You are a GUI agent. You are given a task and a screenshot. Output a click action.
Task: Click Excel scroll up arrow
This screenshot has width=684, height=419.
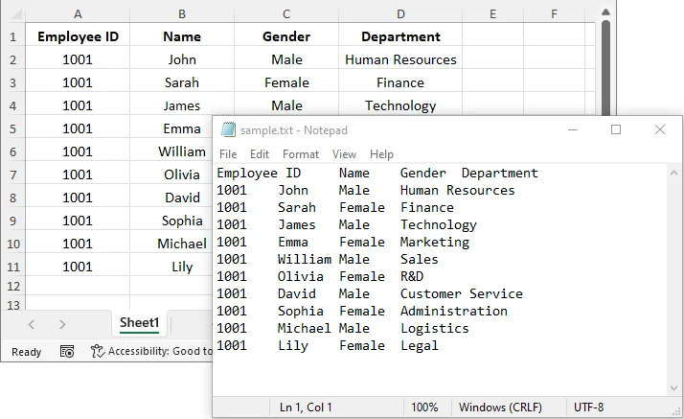(605, 12)
